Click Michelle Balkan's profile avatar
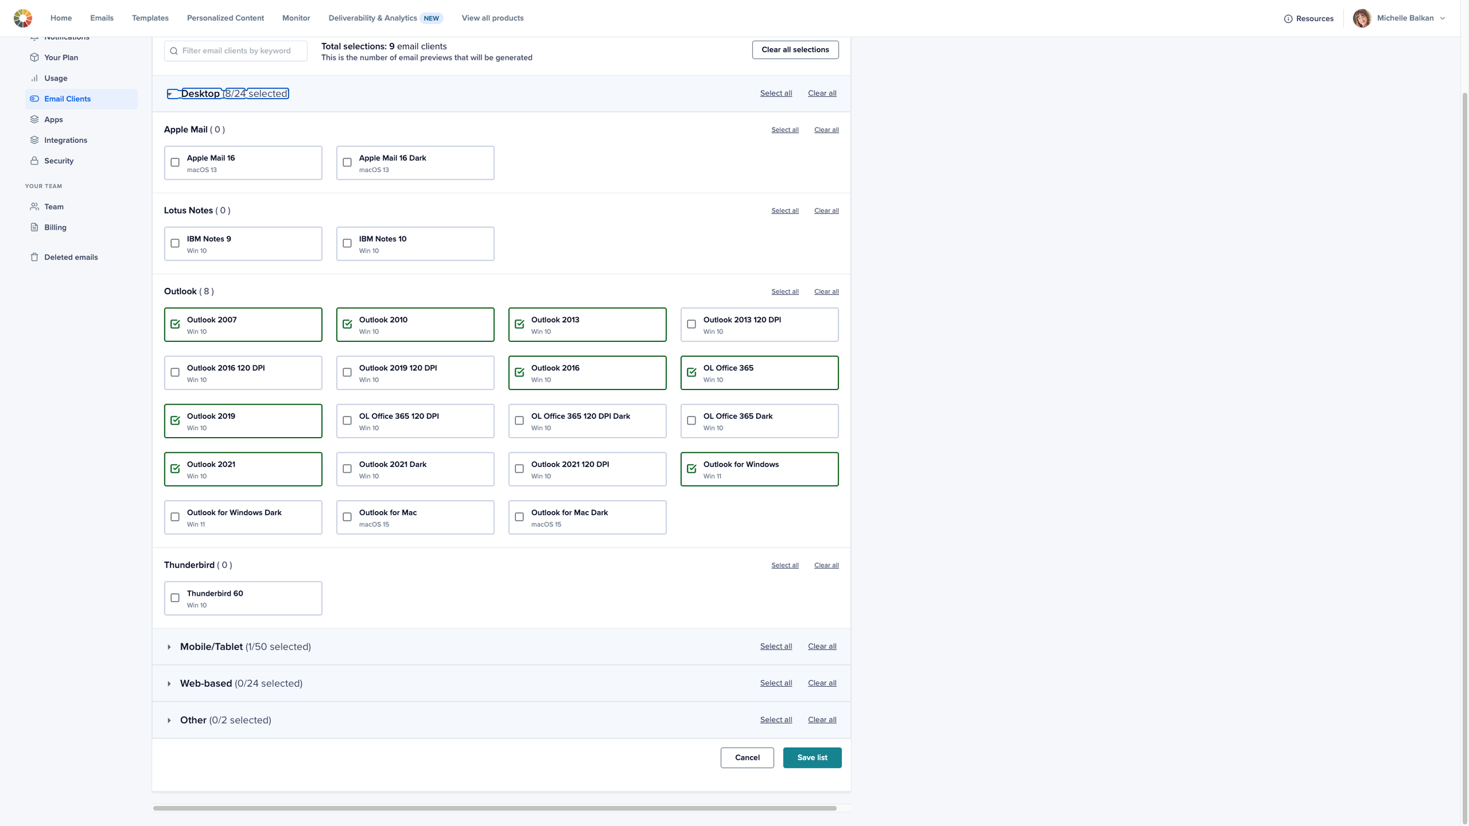Viewport: 1469px width, 826px height. tap(1361, 18)
